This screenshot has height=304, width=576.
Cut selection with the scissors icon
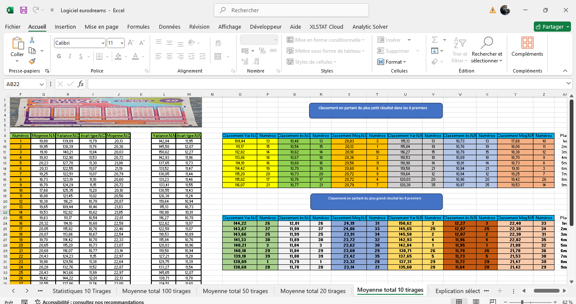(32, 40)
